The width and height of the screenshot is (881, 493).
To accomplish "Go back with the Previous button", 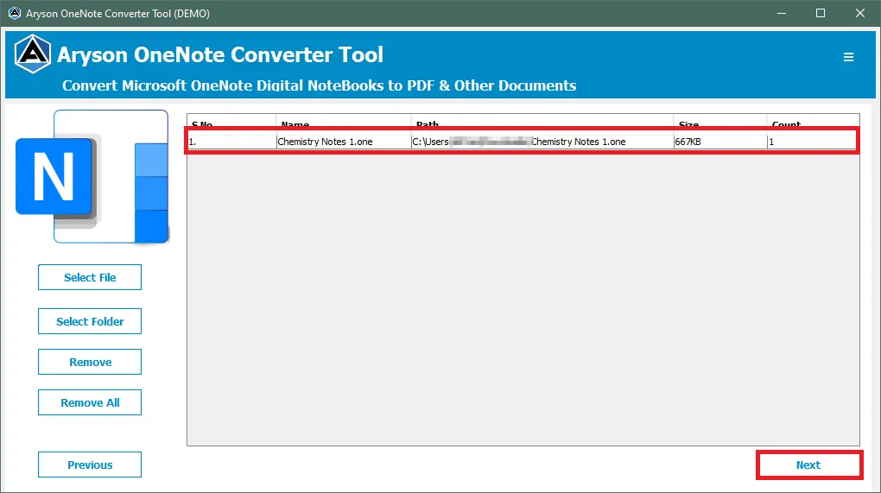I will (90, 465).
